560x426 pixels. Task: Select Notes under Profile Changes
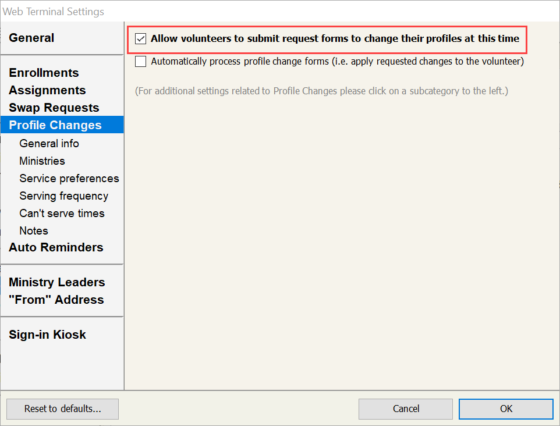[34, 230]
